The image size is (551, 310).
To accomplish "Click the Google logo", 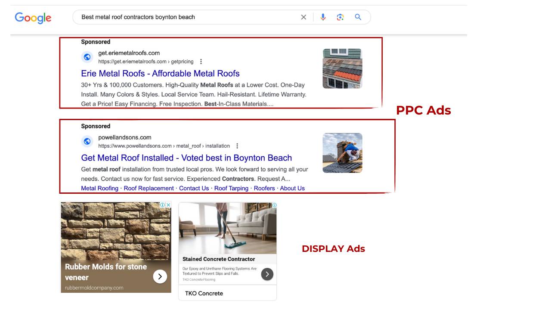I will [33, 18].
